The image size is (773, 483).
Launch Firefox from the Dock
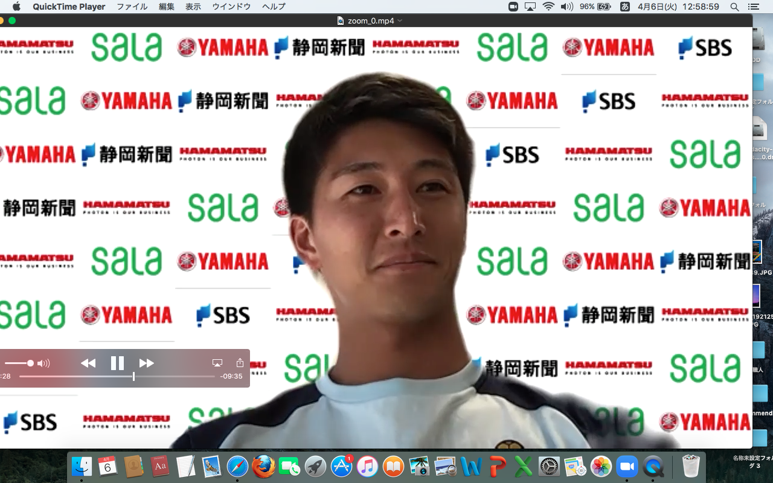264,467
